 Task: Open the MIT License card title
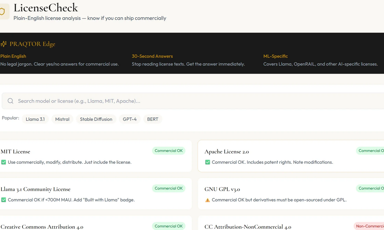[x=15, y=151]
